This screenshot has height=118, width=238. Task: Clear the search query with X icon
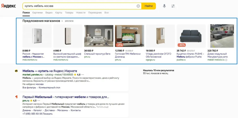(x=138, y=6)
